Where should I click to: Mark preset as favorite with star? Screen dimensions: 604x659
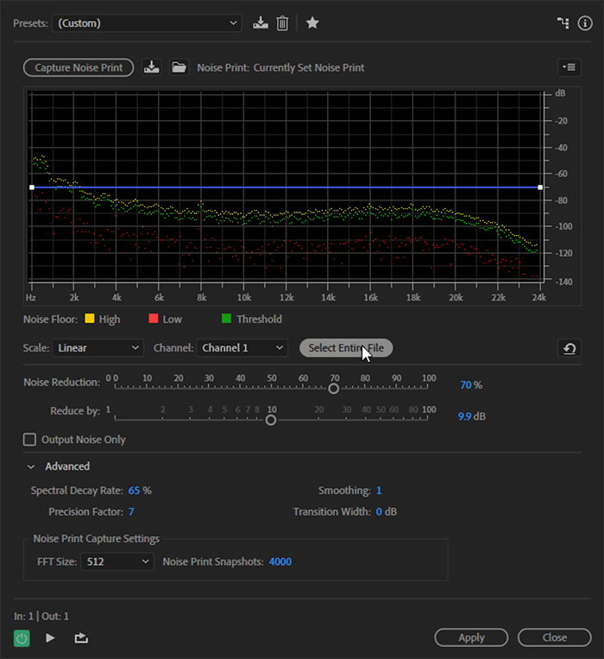tap(312, 23)
